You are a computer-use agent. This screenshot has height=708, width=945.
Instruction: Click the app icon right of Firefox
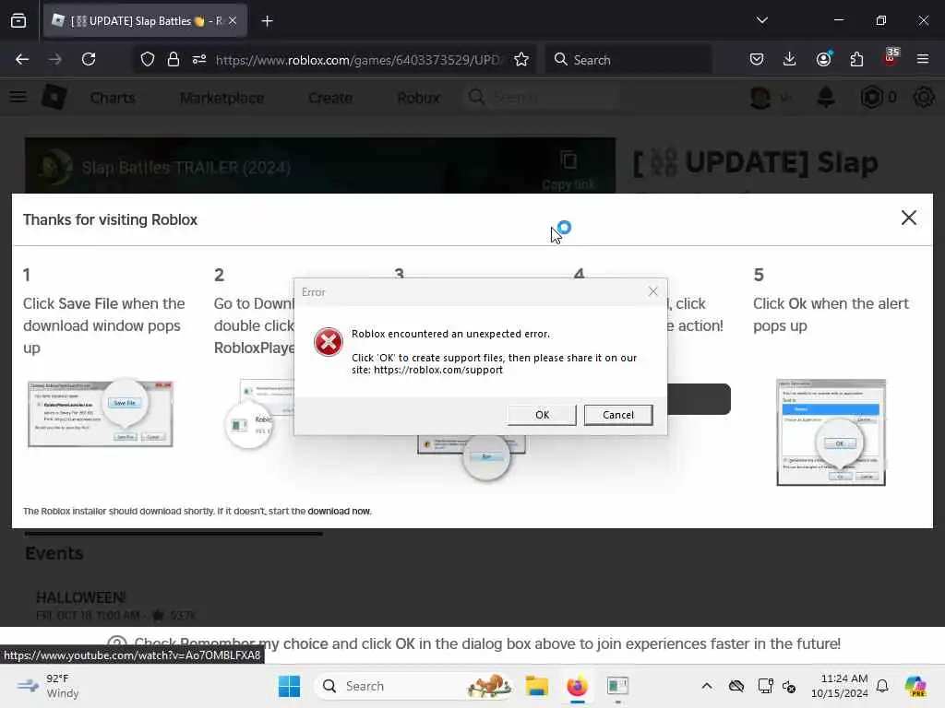tap(617, 686)
